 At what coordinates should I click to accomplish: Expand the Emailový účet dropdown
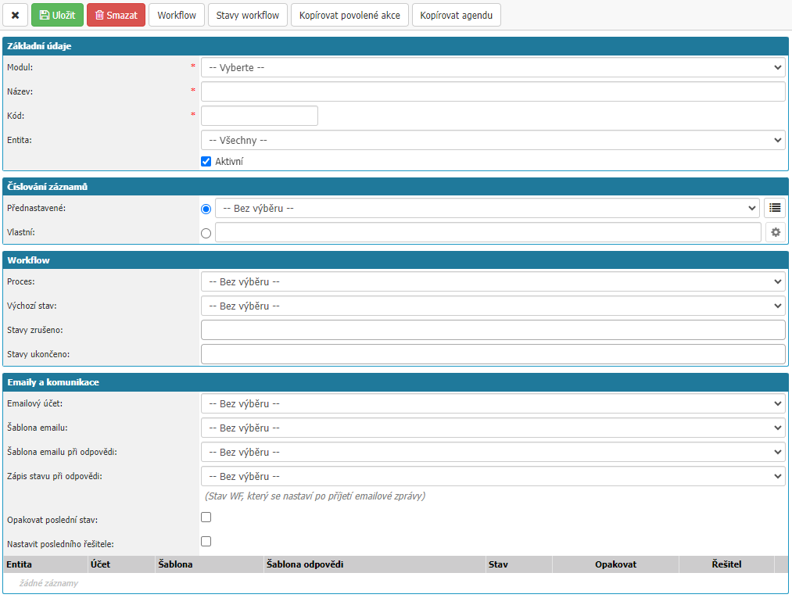pos(493,403)
